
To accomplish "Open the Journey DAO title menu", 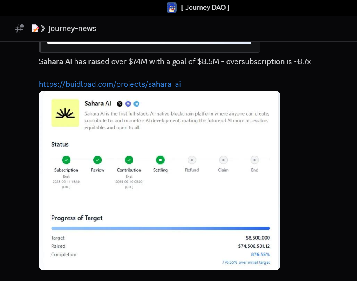I will click(205, 7).
